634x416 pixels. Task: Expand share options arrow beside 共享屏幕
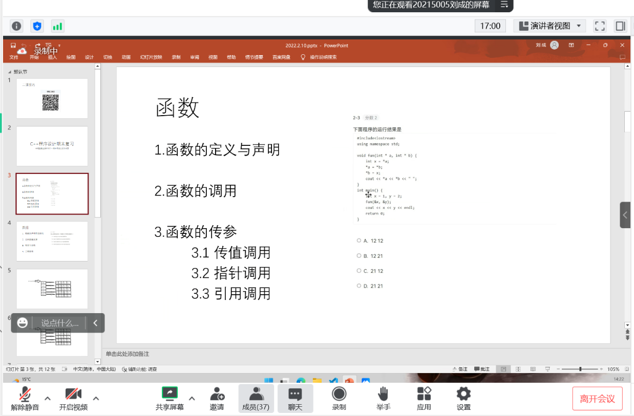click(x=192, y=399)
